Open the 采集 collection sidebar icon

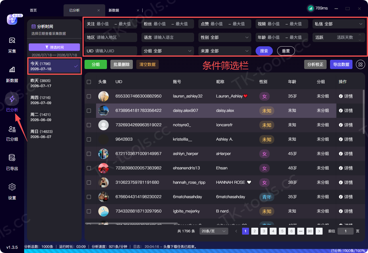pyautogui.click(x=12, y=40)
